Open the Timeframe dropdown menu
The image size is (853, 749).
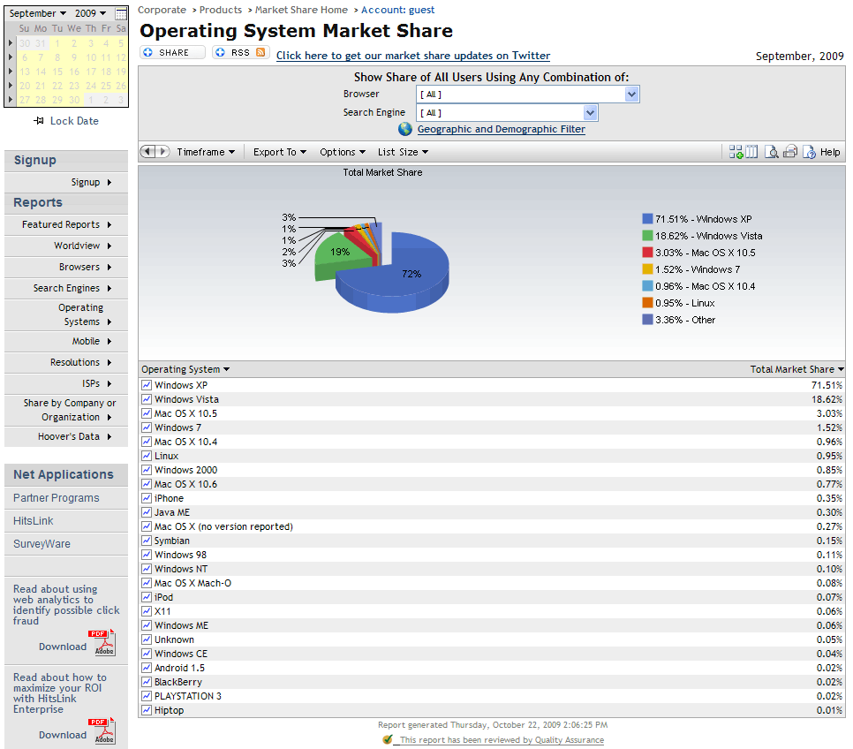(x=206, y=152)
